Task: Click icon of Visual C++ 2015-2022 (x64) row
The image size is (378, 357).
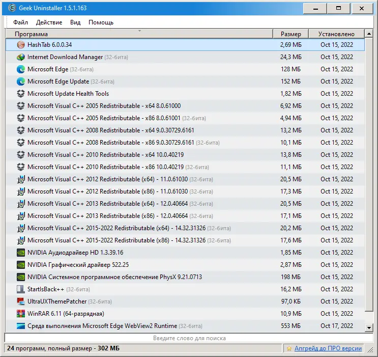Action: 21,228
